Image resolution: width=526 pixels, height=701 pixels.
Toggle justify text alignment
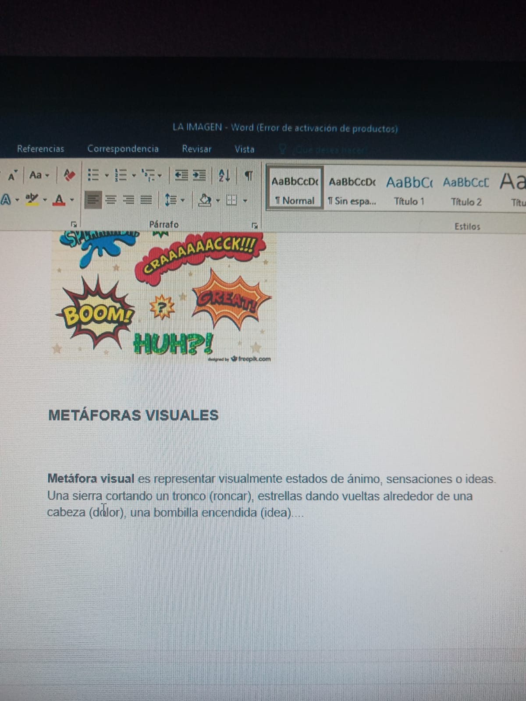[x=146, y=201]
